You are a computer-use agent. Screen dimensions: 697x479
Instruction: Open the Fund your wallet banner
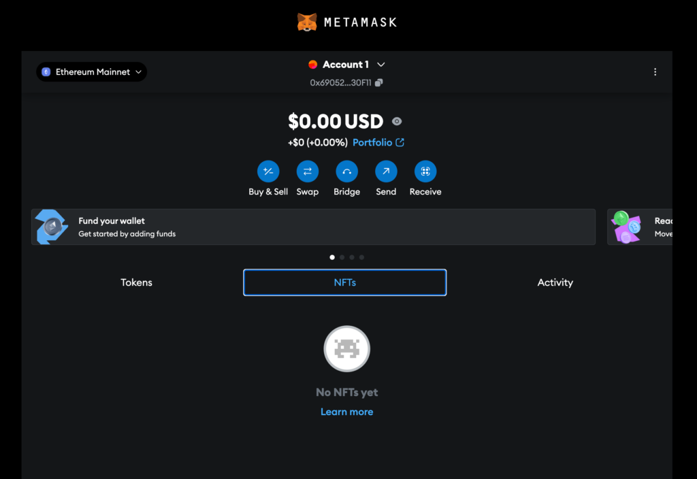(313, 227)
